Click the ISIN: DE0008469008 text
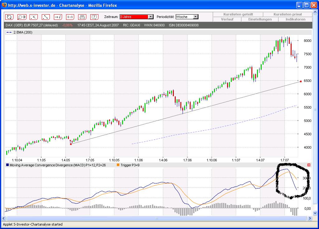319x229 pixels. (184, 25)
